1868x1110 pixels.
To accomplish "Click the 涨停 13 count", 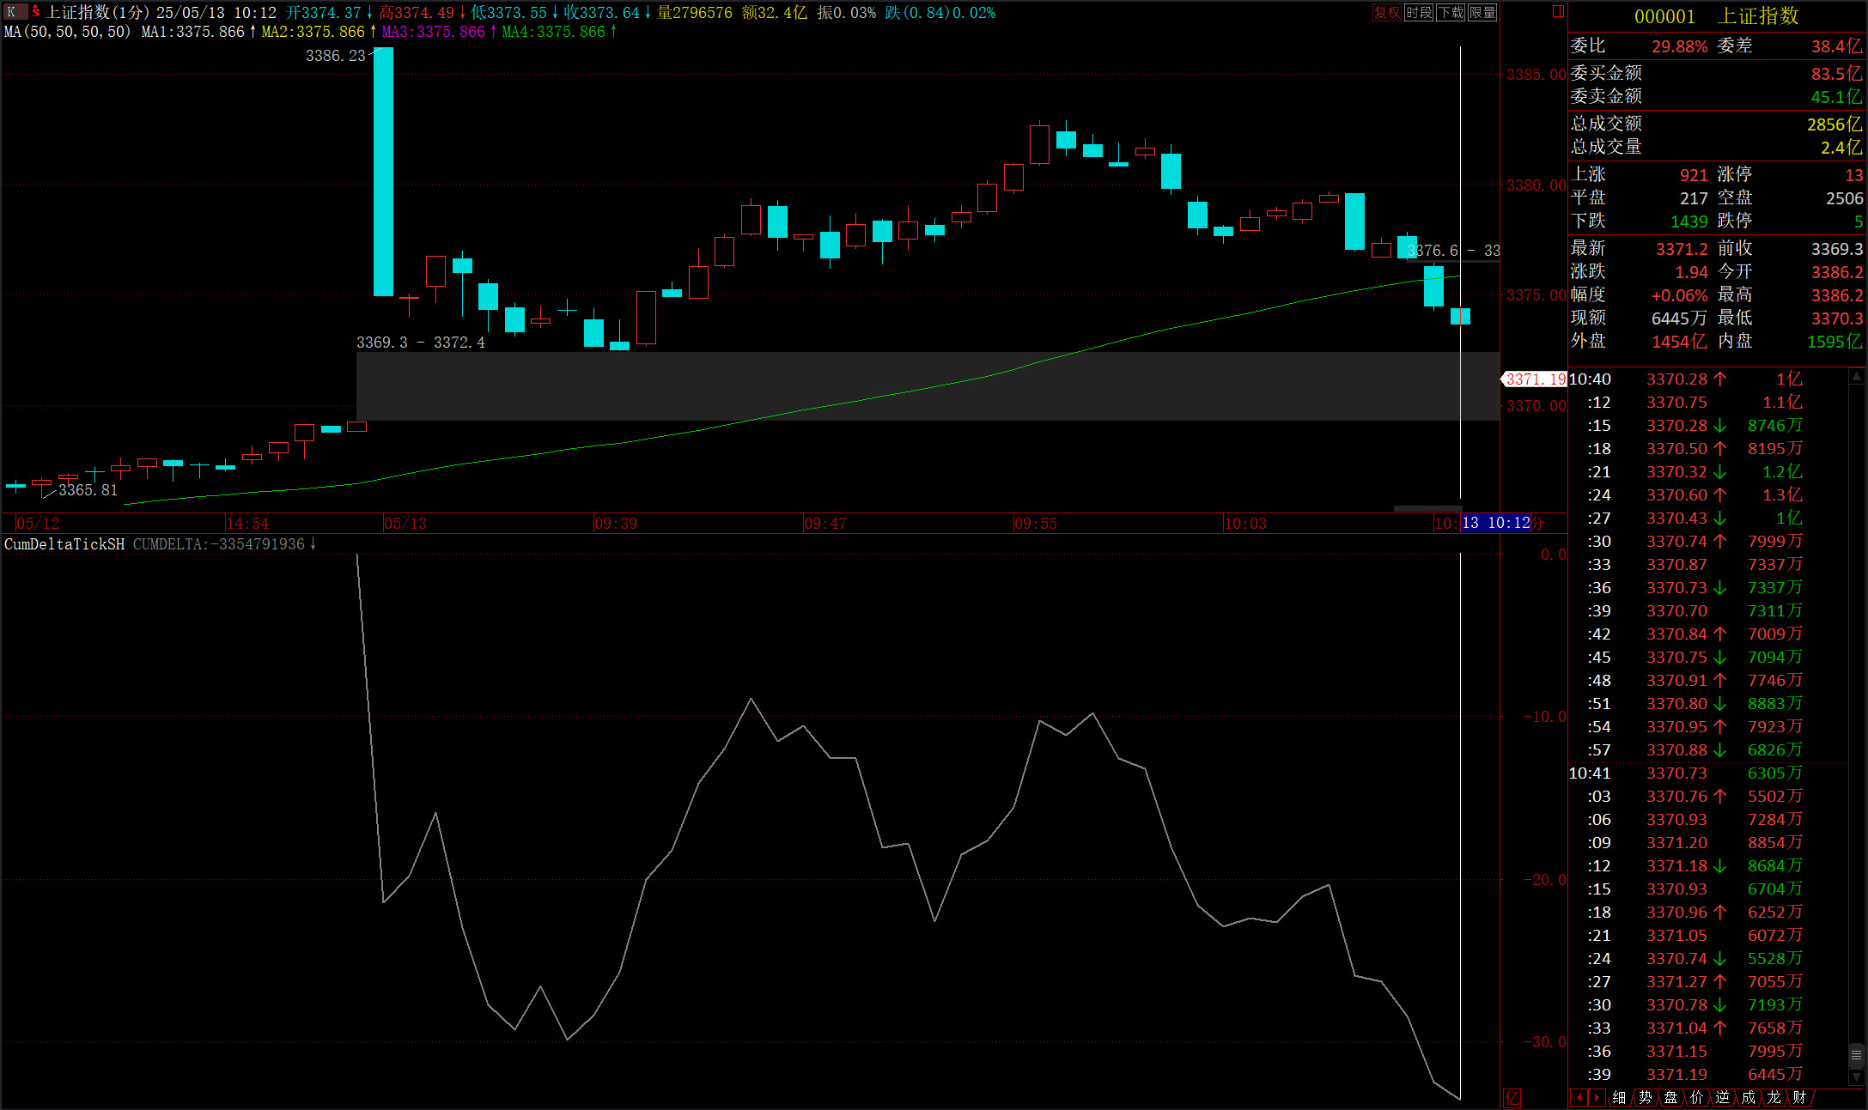I will [1853, 175].
